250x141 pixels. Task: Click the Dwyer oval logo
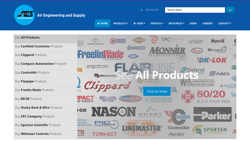pos(197,51)
